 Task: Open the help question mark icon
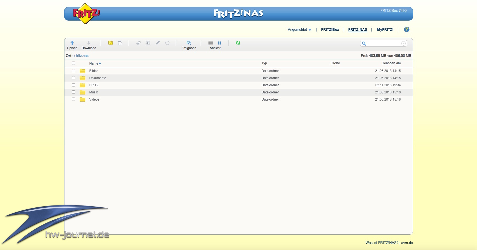tap(407, 29)
